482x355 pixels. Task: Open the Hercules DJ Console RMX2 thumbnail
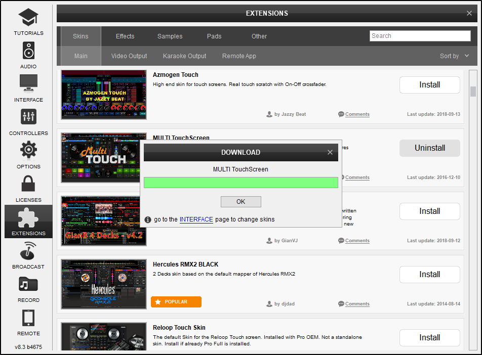tap(104, 284)
